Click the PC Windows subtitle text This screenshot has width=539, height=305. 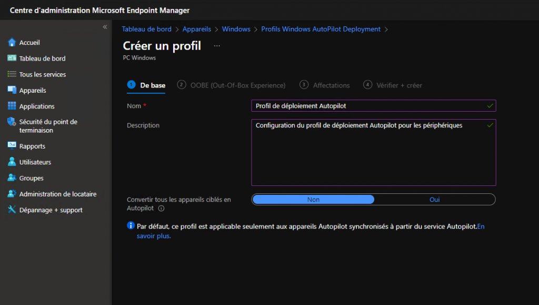pos(139,58)
